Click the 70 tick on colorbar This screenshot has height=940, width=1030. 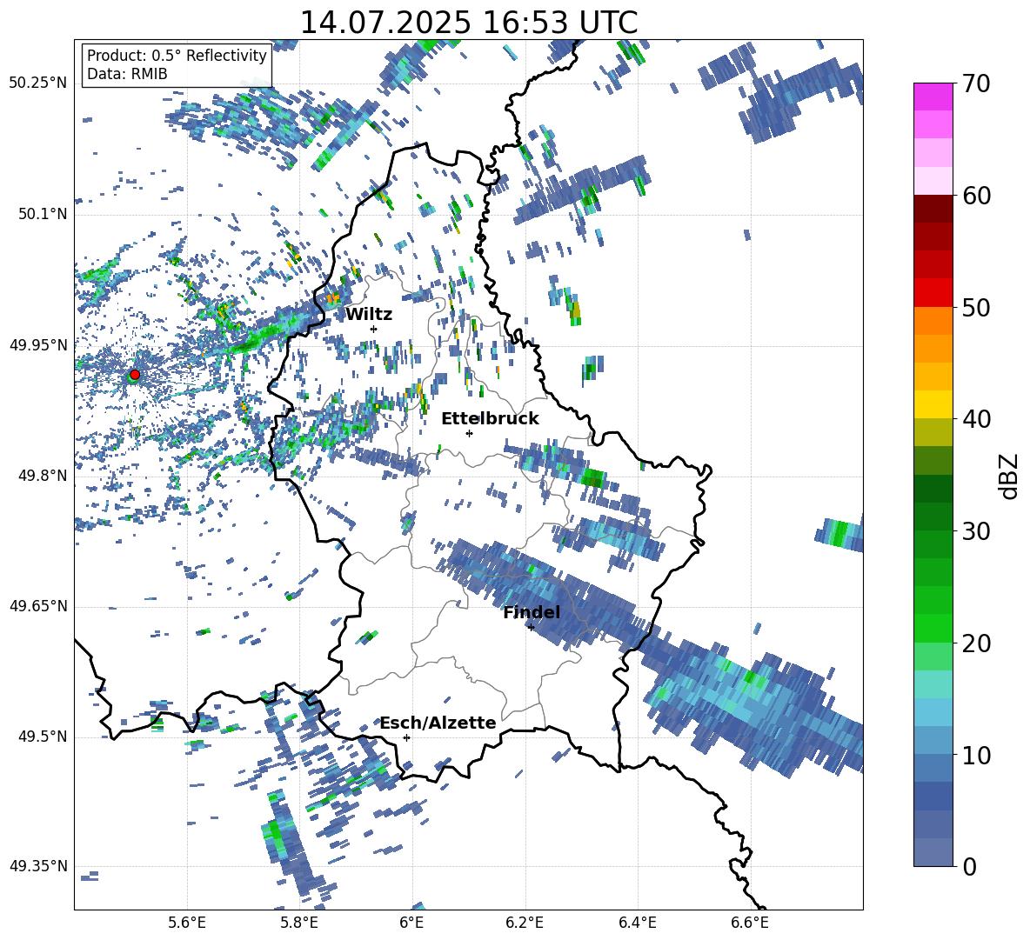pos(976,83)
